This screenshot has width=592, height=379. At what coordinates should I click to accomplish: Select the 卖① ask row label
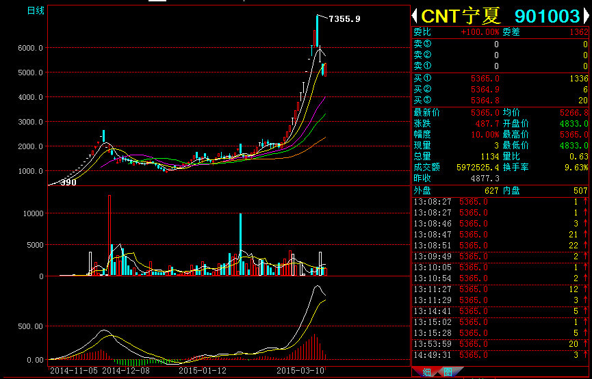tap(422, 66)
